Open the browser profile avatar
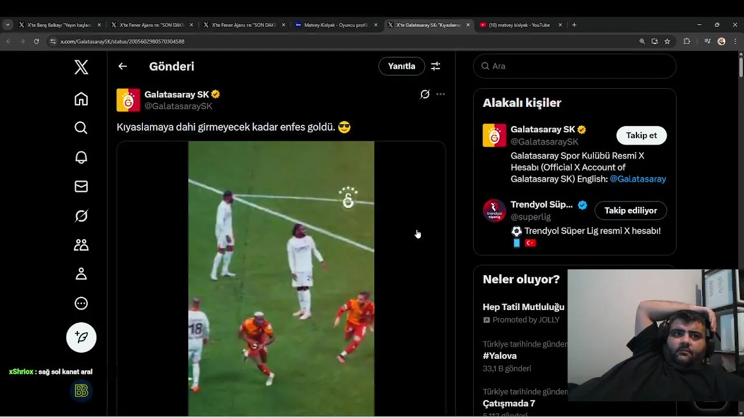The image size is (744, 418). [x=721, y=41]
